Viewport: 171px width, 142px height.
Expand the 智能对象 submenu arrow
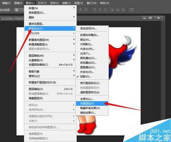tap(74, 71)
